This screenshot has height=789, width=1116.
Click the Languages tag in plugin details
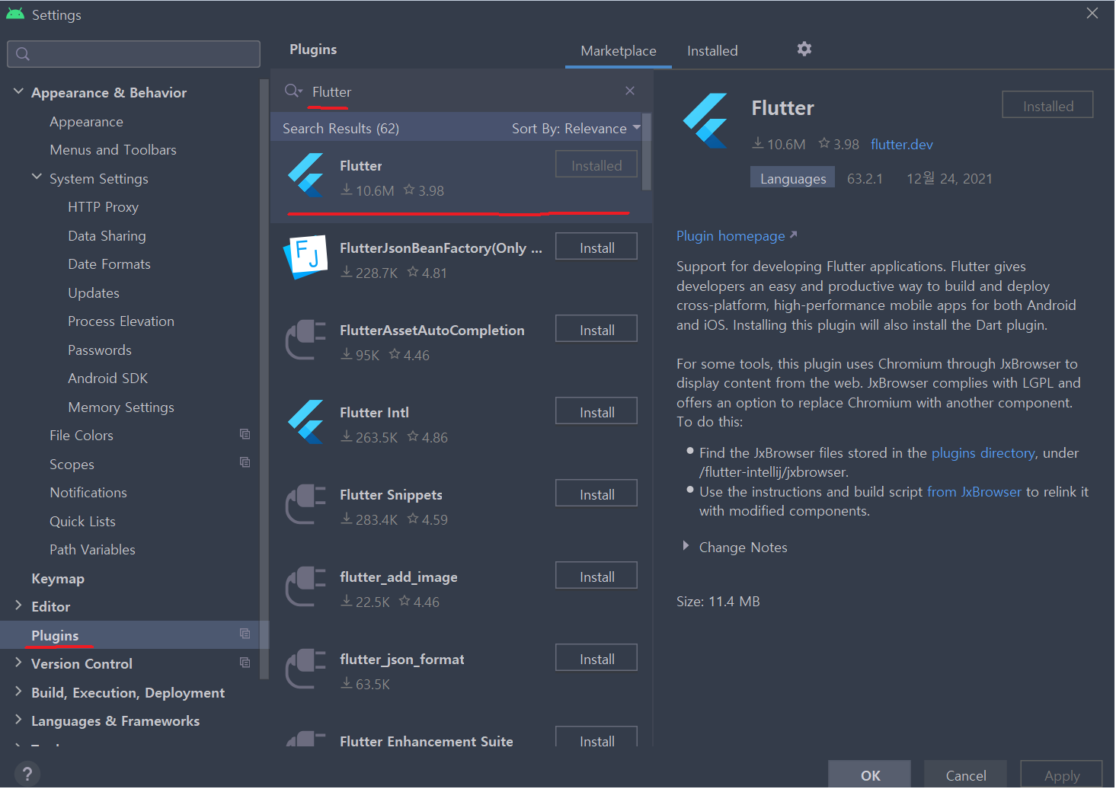(x=792, y=178)
